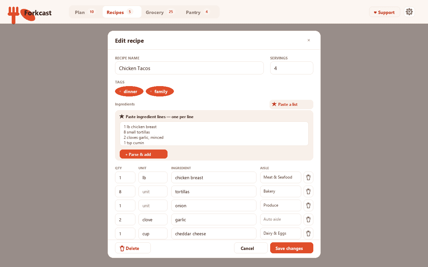Image resolution: width=428 pixels, height=267 pixels.
Task: Edit chicken breast ingredient name
Action: pyautogui.click(x=214, y=177)
